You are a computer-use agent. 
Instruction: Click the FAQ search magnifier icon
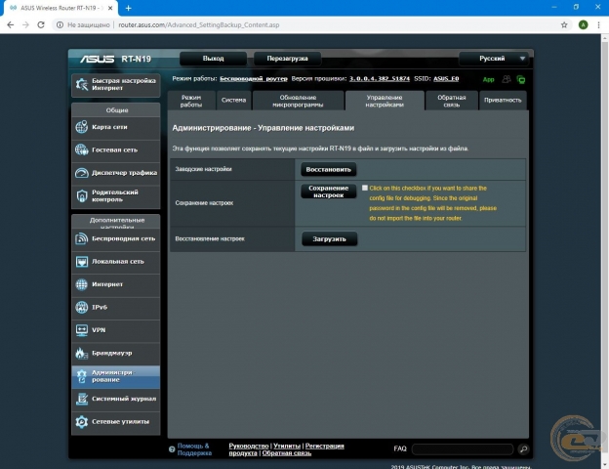click(523, 449)
